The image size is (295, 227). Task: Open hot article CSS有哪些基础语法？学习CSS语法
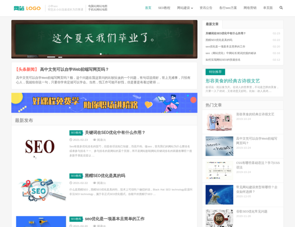(x=258, y=165)
